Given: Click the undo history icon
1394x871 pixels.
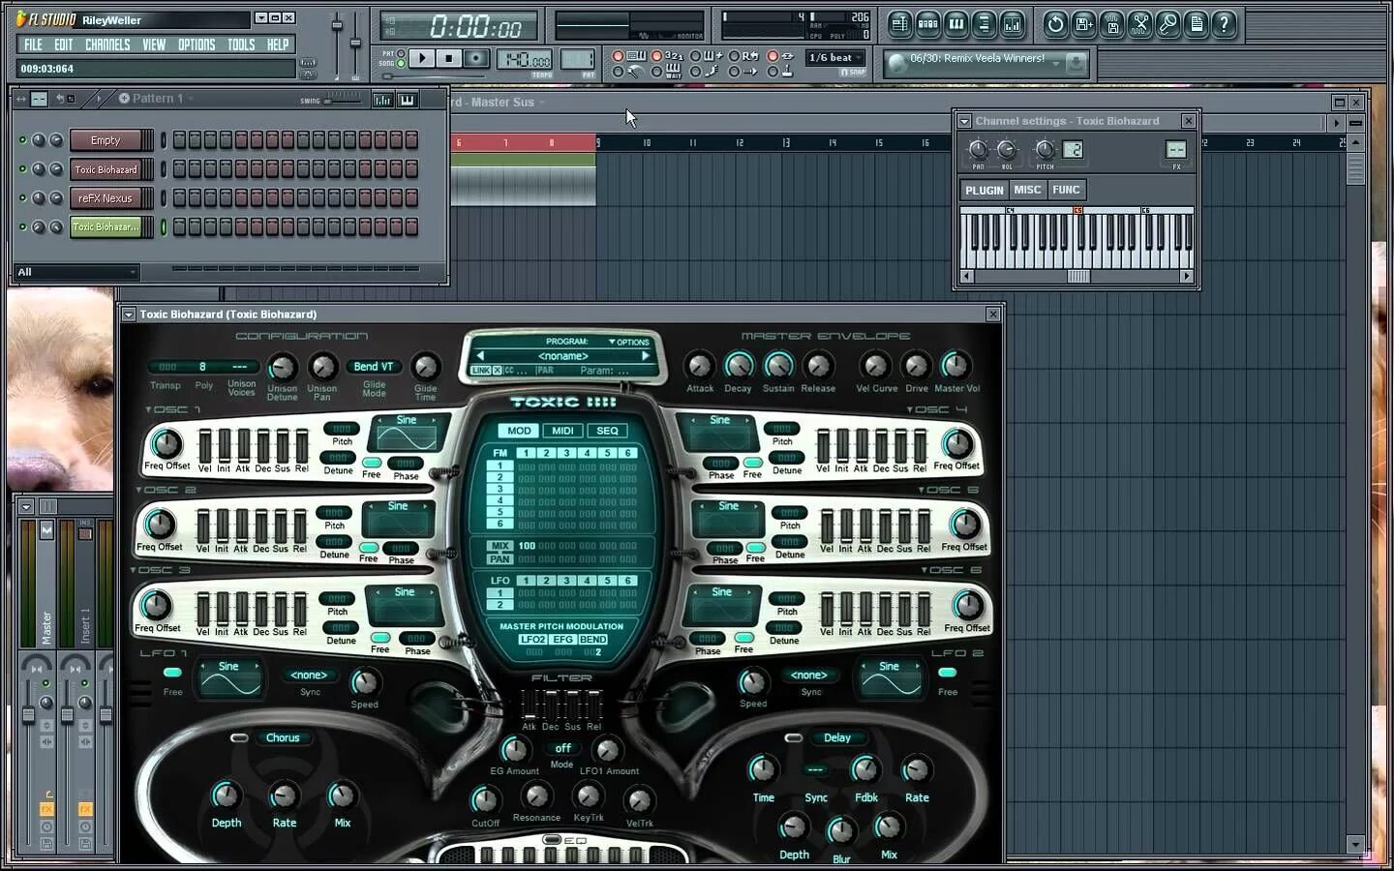Looking at the screenshot, I should (1056, 24).
